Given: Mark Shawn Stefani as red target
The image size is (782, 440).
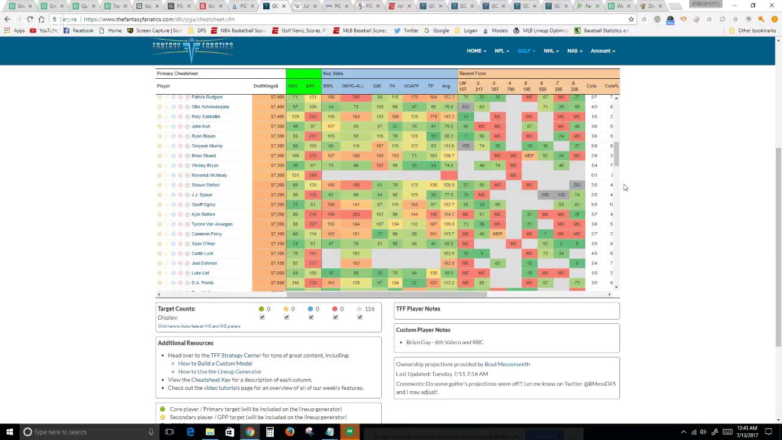Looking at the screenshot, I should click(180, 185).
